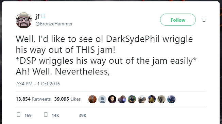Screen dimensions: 222x124
Task: Click the display name jf
Action: point(37,17)
